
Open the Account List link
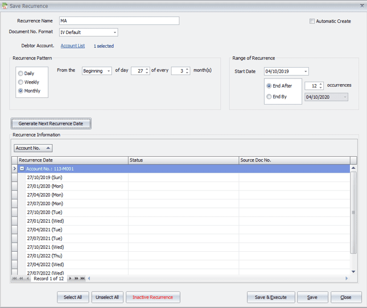coord(72,45)
